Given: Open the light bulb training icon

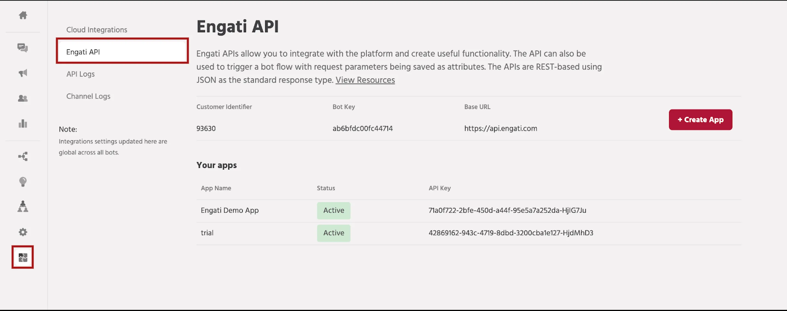Looking at the screenshot, I should point(23,181).
